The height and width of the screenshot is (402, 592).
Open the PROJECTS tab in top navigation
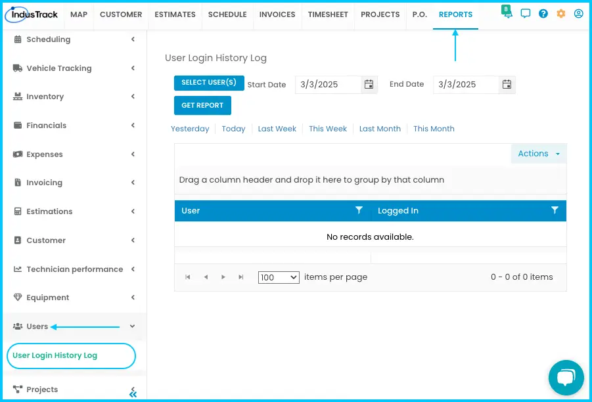[x=380, y=14]
